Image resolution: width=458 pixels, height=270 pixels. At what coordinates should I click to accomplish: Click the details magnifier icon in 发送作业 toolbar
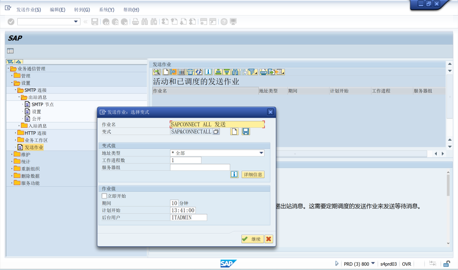tap(157, 72)
